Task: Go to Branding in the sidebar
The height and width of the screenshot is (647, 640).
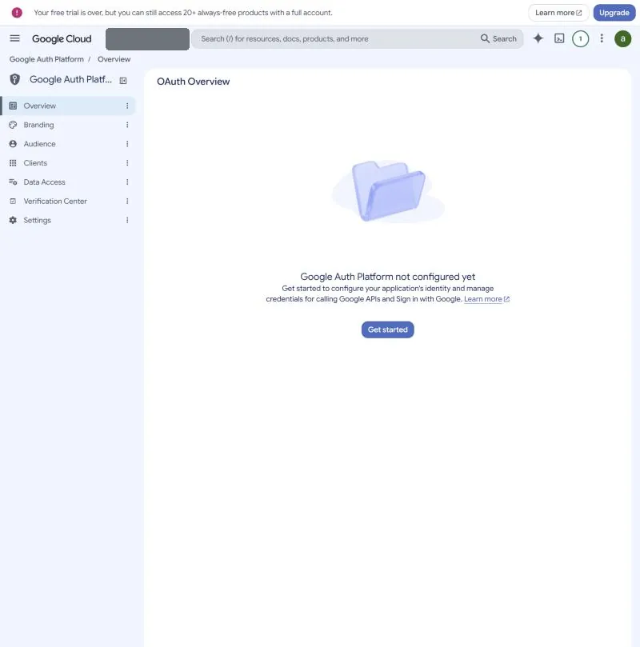Action: [x=68, y=125]
